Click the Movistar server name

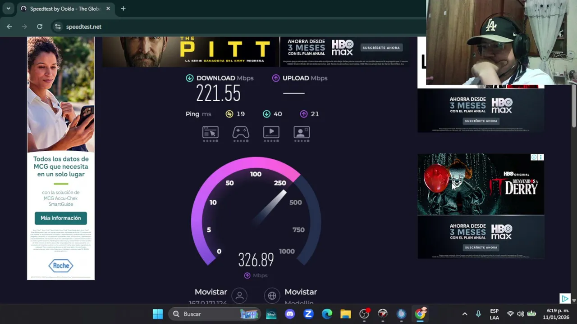(x=301, y=292)
